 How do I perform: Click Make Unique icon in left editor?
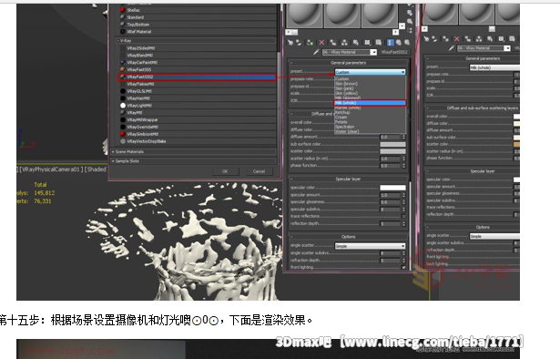344,43
